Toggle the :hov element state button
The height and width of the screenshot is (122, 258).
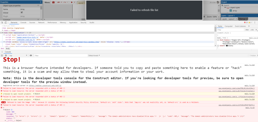(x=247, y=30)
